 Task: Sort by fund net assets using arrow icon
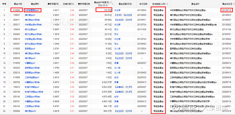[113, 4]
